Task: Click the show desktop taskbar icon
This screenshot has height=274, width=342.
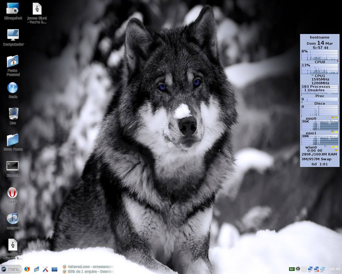Action: [x=55, y=269]
